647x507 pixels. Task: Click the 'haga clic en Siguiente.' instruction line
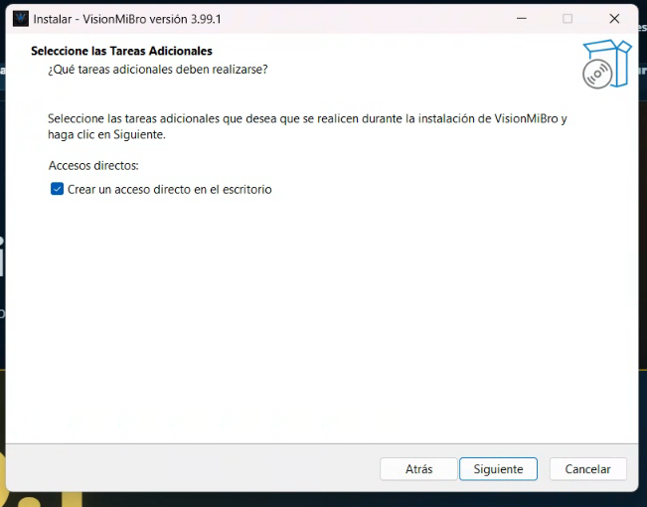[106, 134]
